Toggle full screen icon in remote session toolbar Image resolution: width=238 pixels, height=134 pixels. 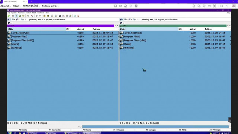222,6
